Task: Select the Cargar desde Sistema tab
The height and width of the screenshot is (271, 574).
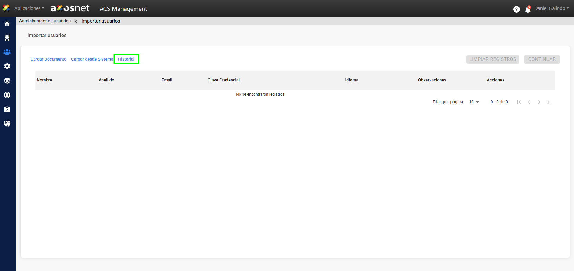Action: (92, 59)
